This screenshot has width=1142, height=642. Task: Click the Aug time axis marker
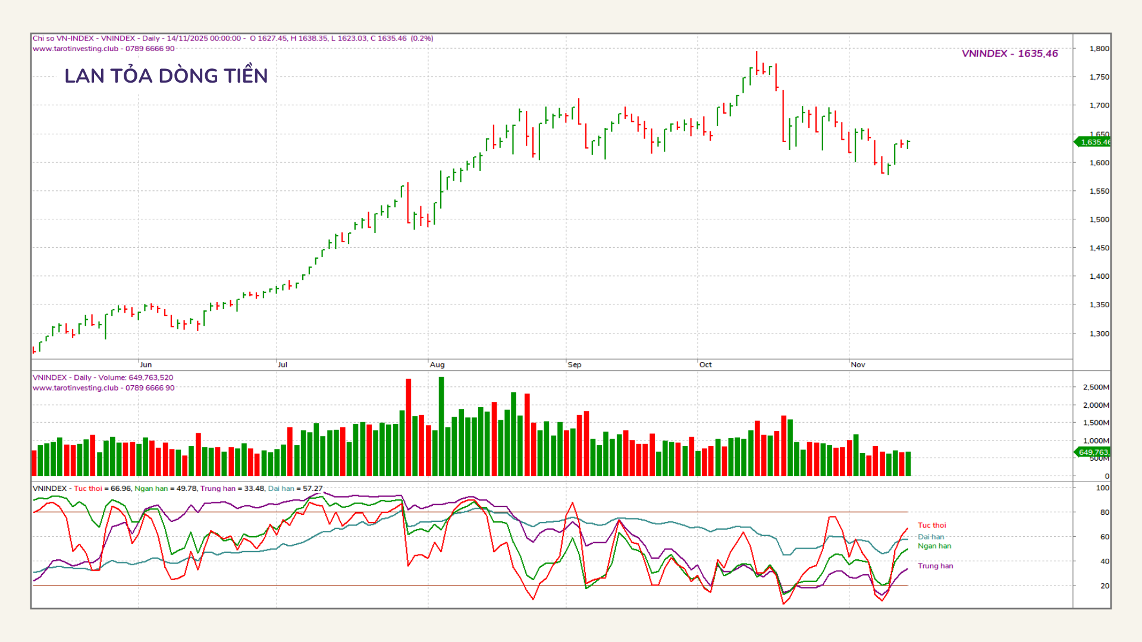[437, 364]
